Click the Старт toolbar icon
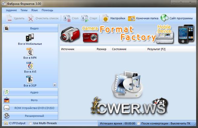The image size is (198, 128). (85, 18)
